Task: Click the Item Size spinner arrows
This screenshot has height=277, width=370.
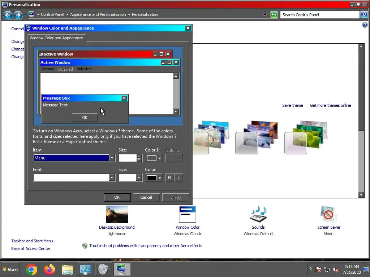Action: [x=139, y=158]
